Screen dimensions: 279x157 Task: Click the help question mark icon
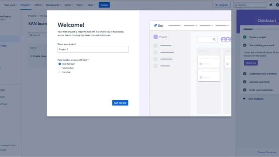[x=277, y=5]
